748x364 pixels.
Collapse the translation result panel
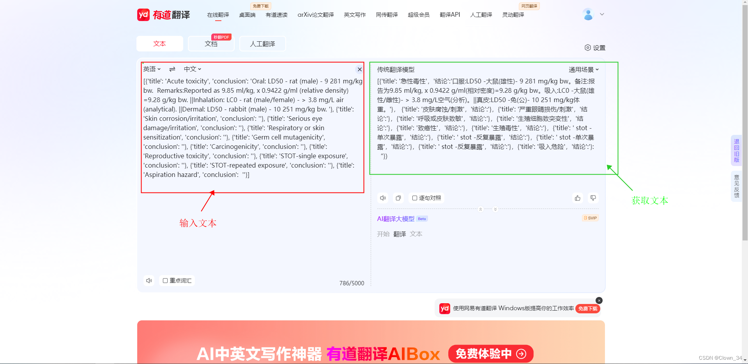(480, 209)
